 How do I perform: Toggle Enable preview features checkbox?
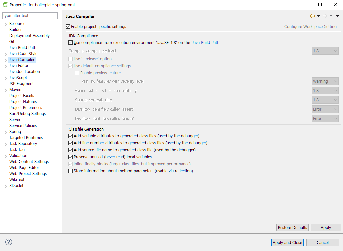tap(77, 73)
